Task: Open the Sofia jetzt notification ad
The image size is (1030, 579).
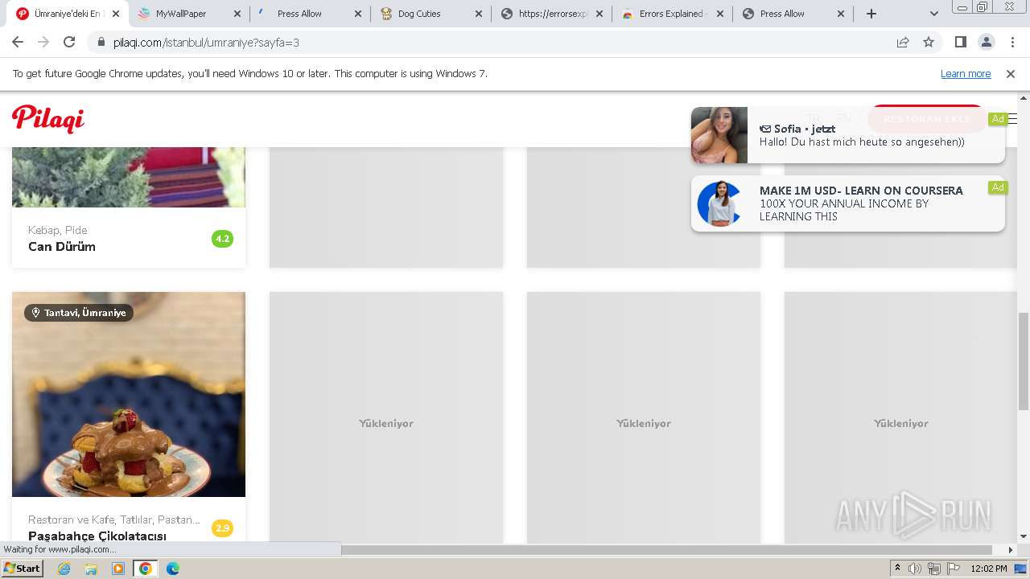Action: [x=848, y=135]
